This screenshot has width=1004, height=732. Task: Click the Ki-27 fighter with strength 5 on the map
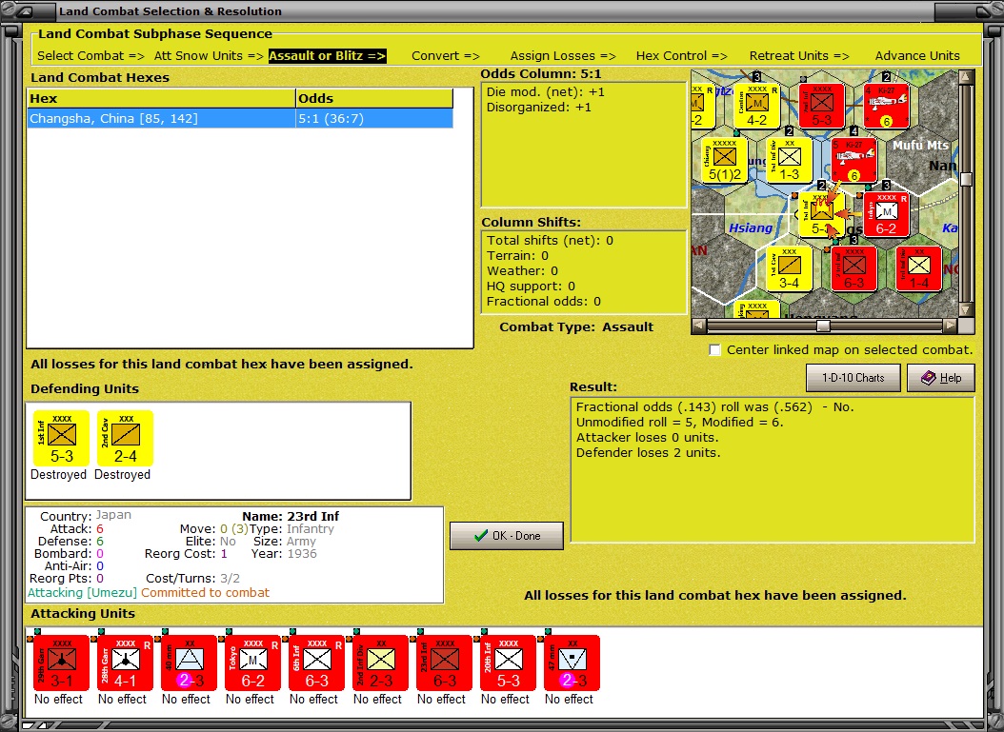[x=854, y=160]
